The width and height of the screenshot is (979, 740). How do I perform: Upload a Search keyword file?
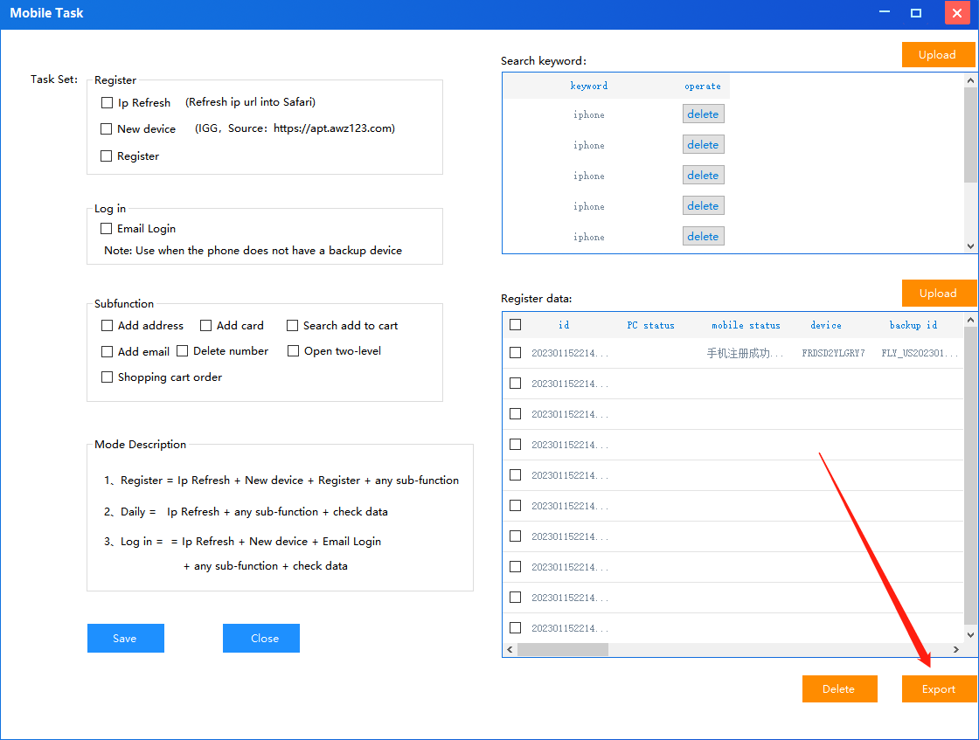pos(938,55)
